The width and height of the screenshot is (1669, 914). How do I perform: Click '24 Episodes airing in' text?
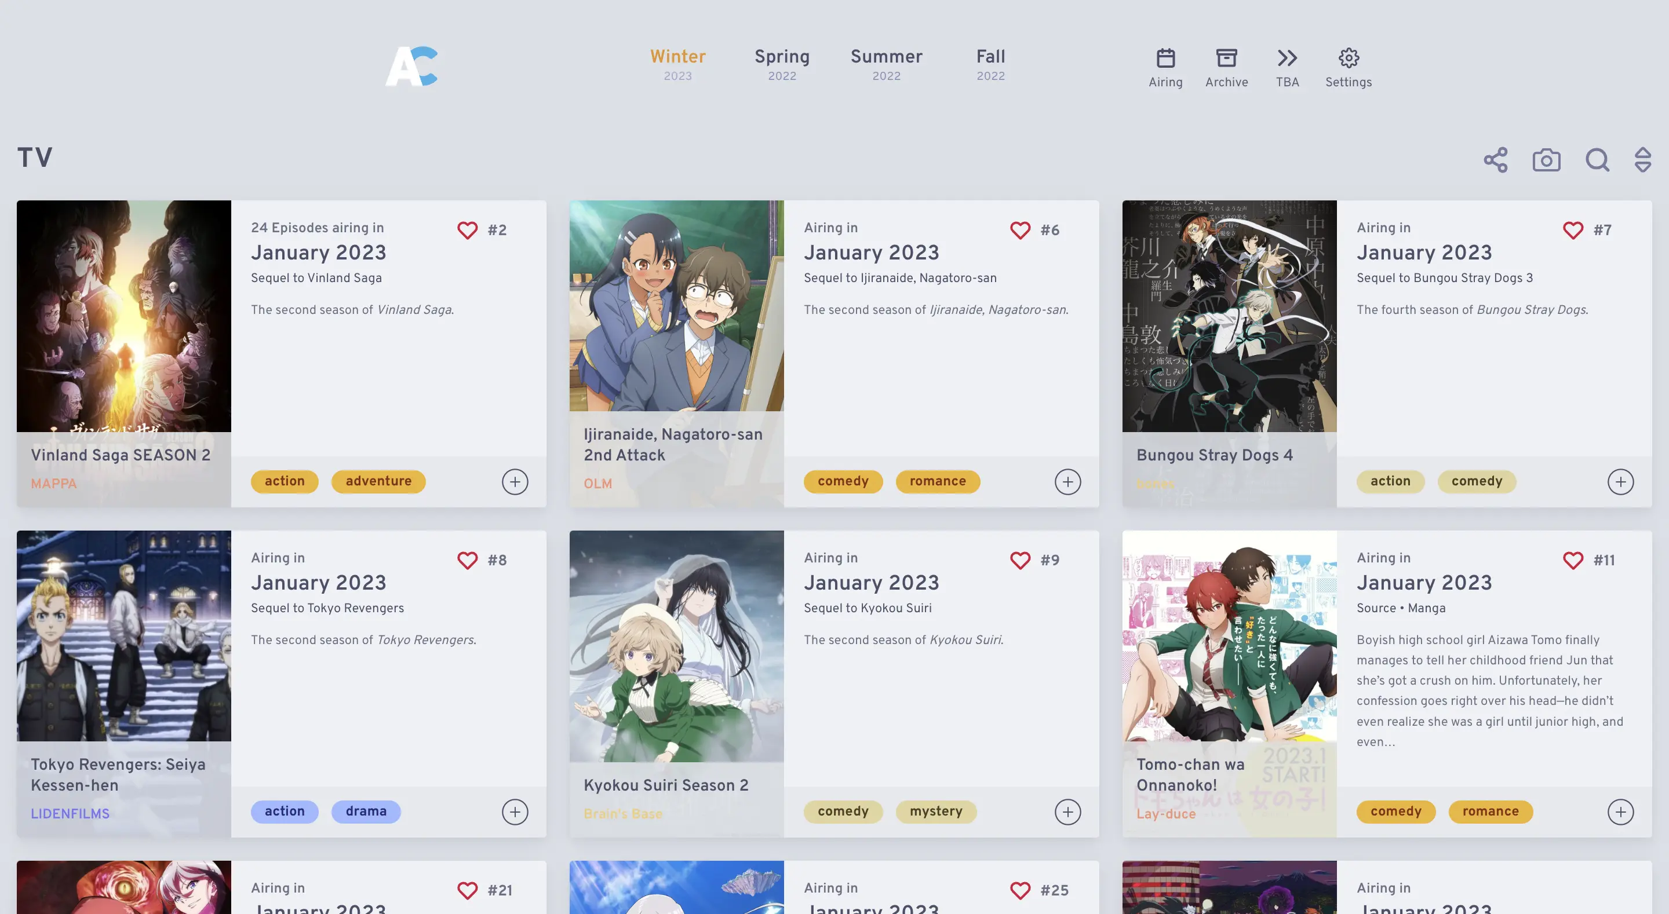coord(317,228)
